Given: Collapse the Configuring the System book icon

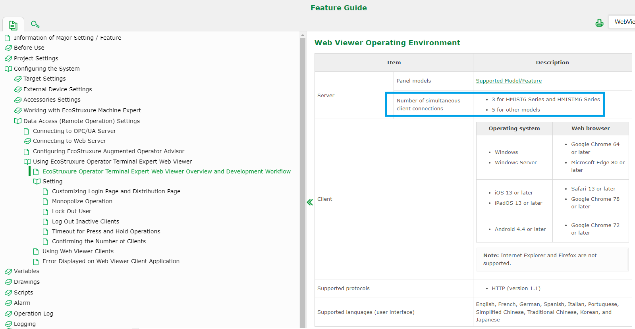Looking at the screenshot, I should (x=8, y=69).
